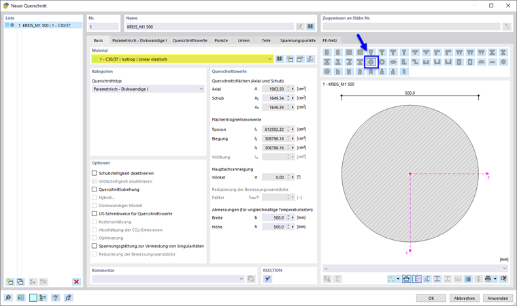This screenshot has height=306, width=517.
Task: Switch to the Basis tab
Action: (x=98, y=40)
